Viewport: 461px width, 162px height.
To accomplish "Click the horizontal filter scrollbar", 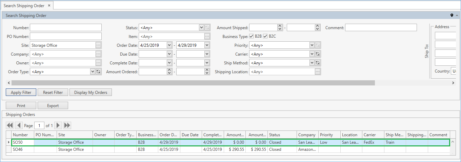I will point(193,83).
